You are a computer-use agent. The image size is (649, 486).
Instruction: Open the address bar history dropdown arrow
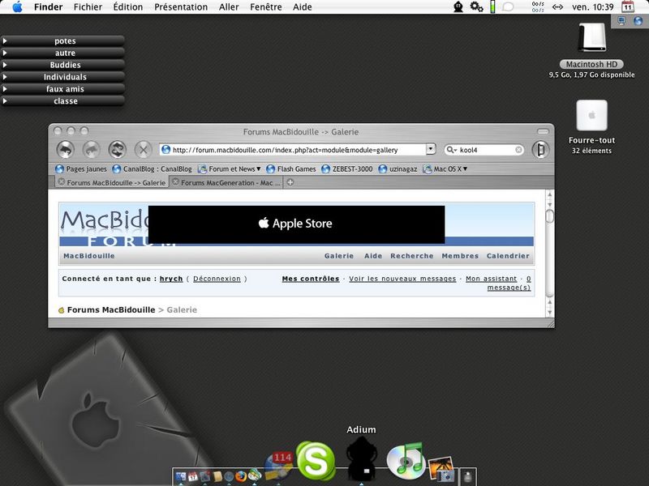click(431, 149)
